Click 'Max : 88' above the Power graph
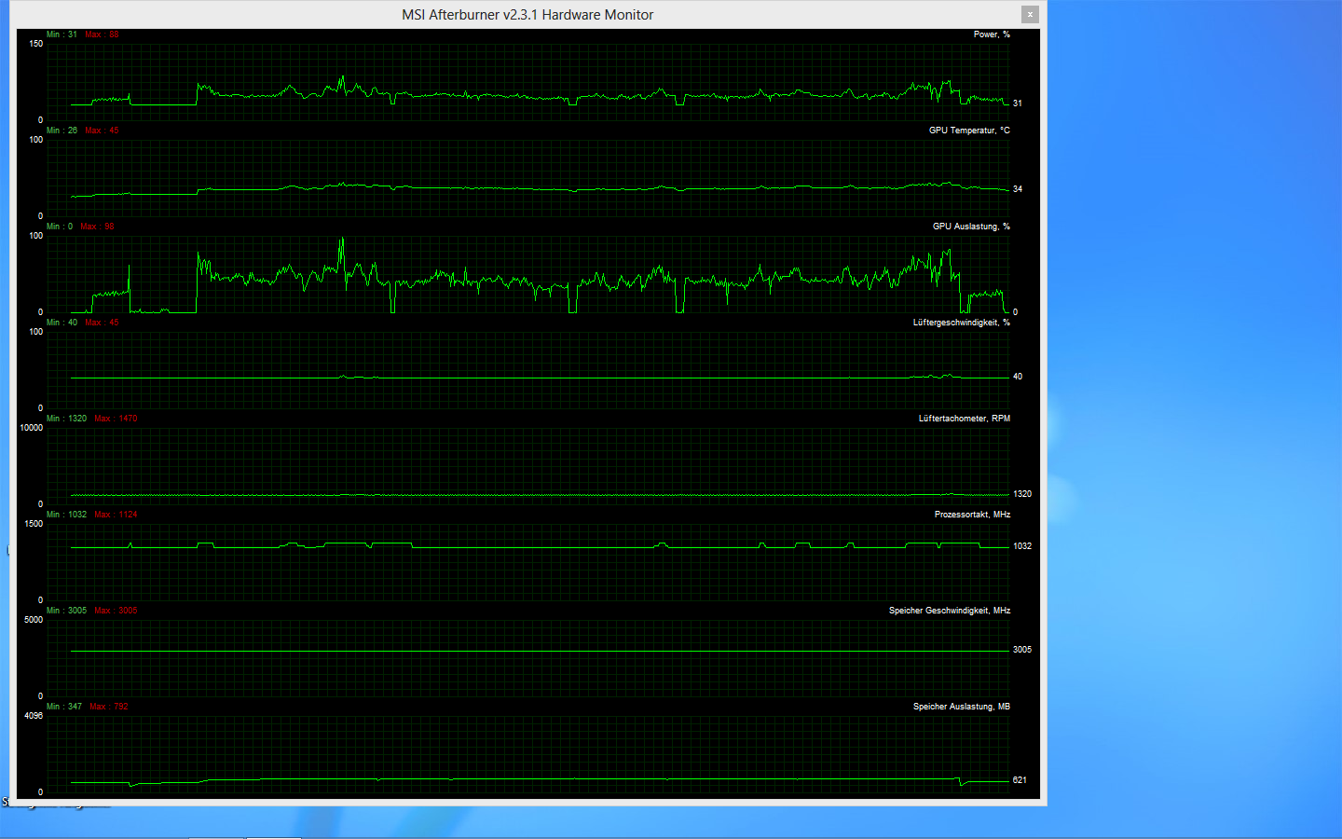The width and height of the screenshot is (1342, 839). (x=102, y=34)
